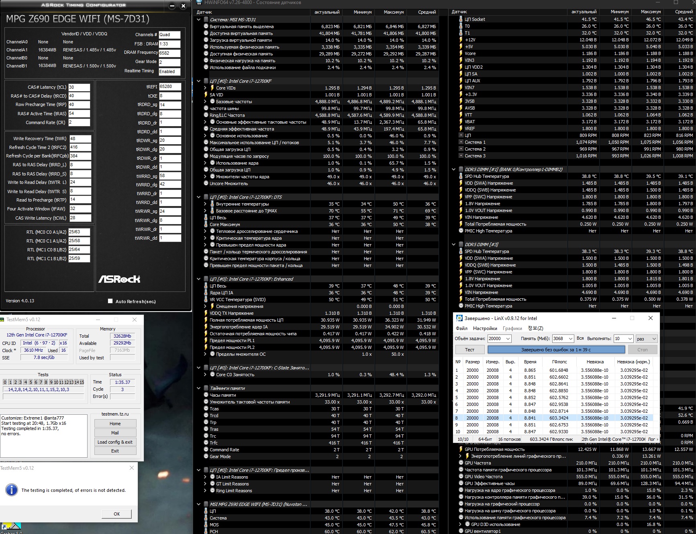Click the Exit button in TestMem5

tap(115, 451)
